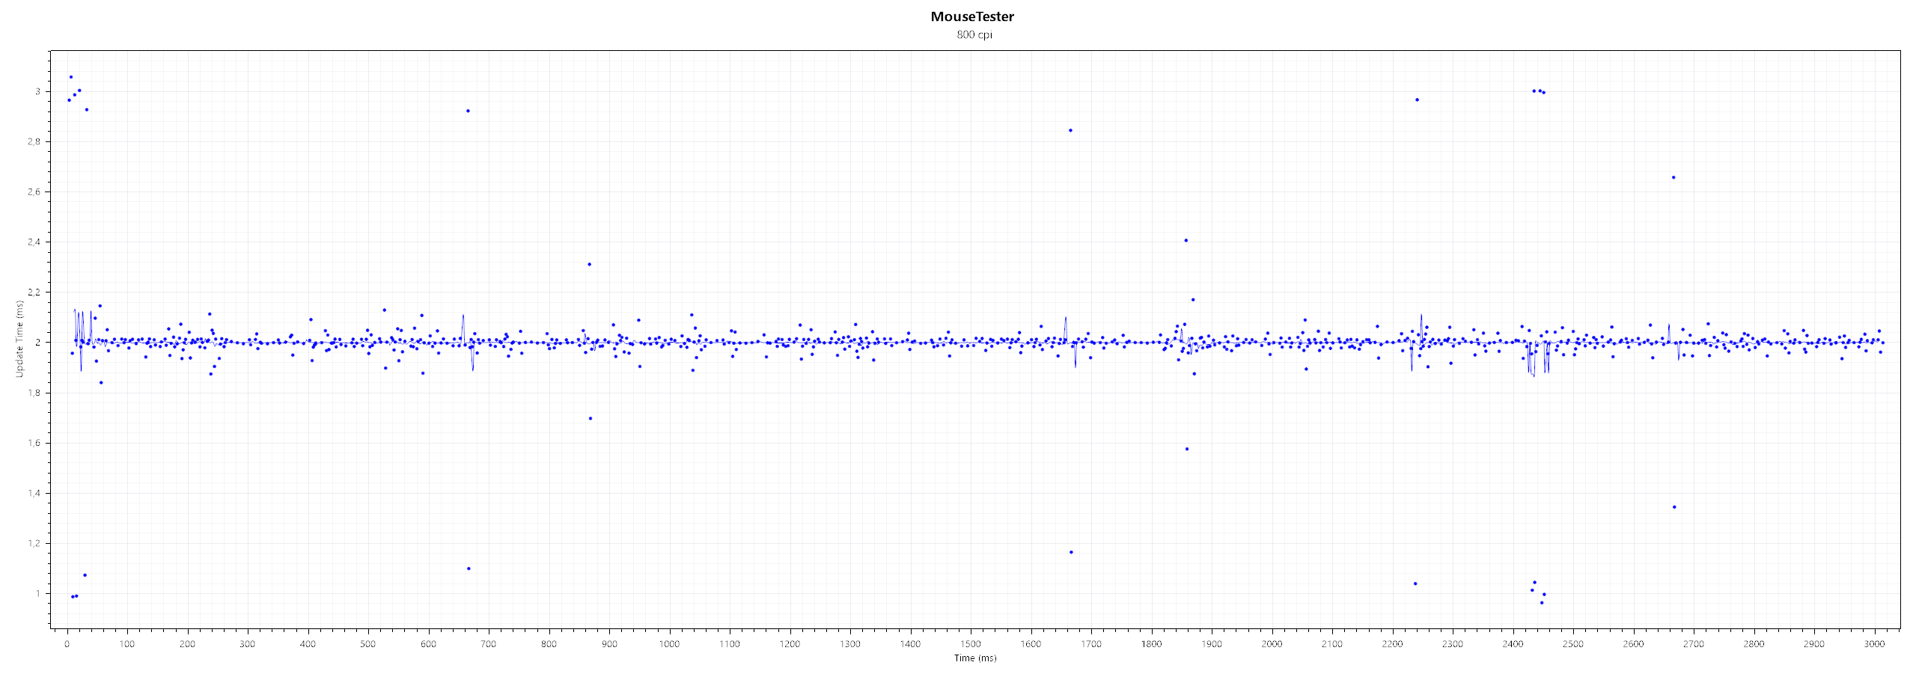Image resolution: width=1916 pixels, height=674 pixels.
Task: Select the 1500 tick on the time axis
Action: point(970,644)
